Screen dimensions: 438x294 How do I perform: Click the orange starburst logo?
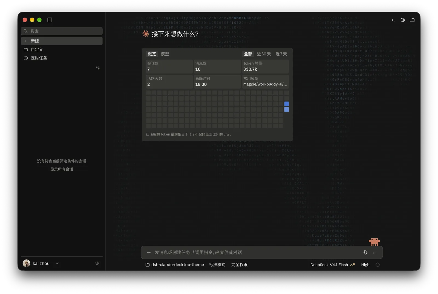[x=146, y=34]
